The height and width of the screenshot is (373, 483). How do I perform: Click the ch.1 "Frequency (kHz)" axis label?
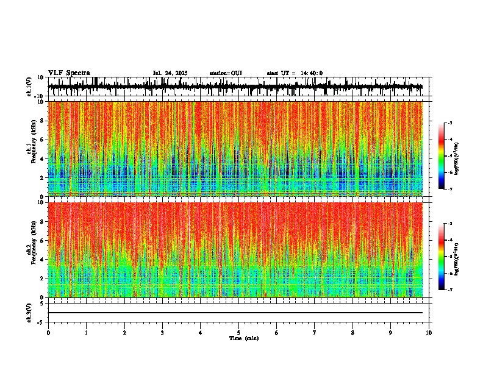34,142
